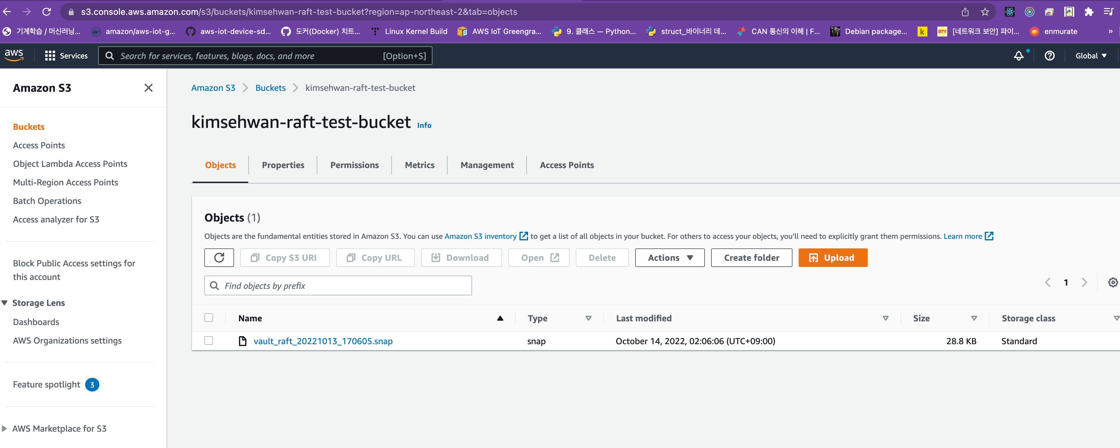Switch to the Properties tab
The image size is (1120, 448).
coord(283,165)
